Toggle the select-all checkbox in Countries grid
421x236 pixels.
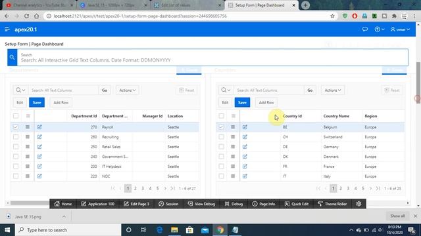point(221,116)
